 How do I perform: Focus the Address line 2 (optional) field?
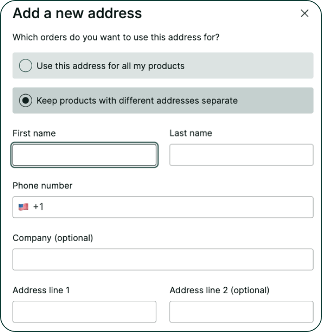(241, 311)
